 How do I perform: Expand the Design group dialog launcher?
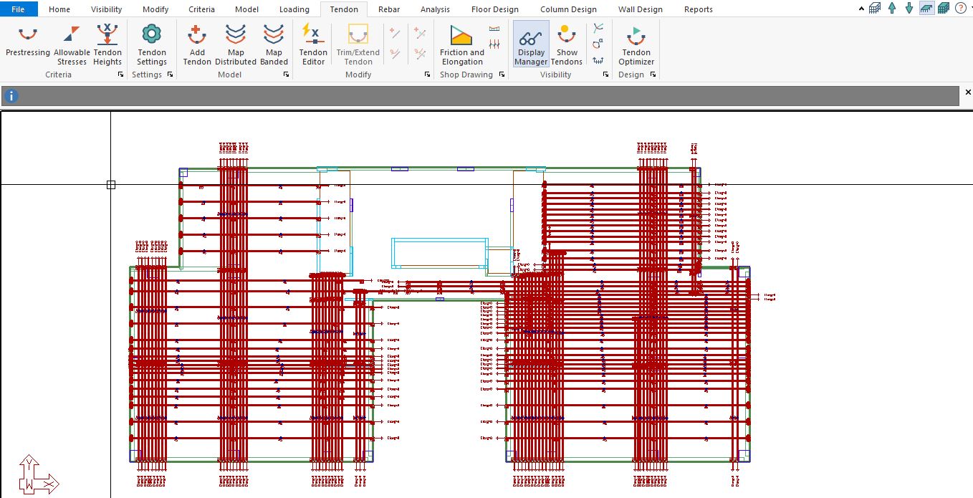pos(654,75)
